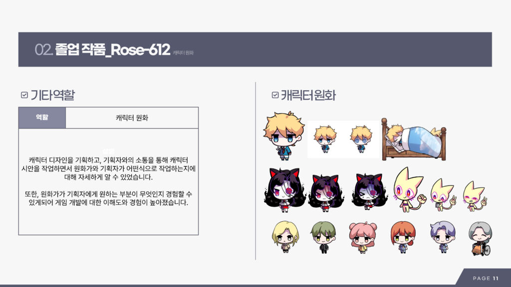Click the pink-haired girl with buns
This screenshot has height=287, width=511.
(x=362, y=238)
